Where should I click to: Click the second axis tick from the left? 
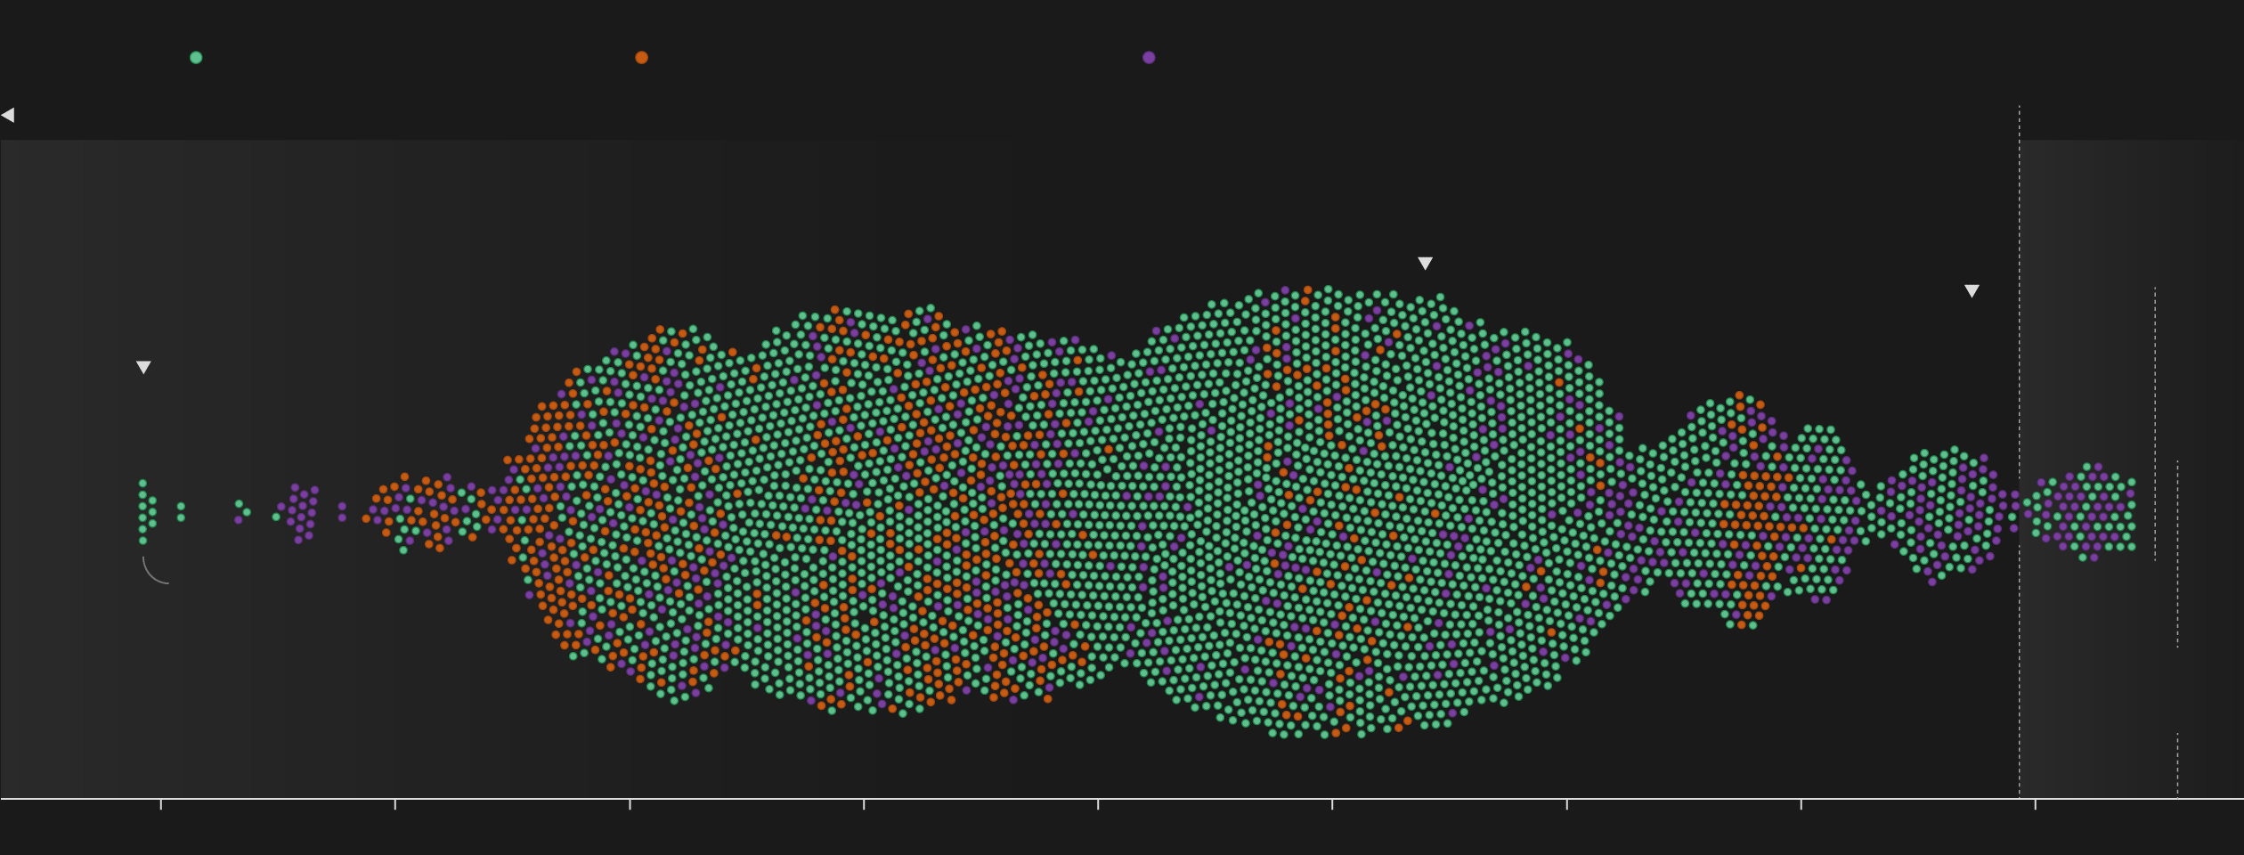coord(395,803)
